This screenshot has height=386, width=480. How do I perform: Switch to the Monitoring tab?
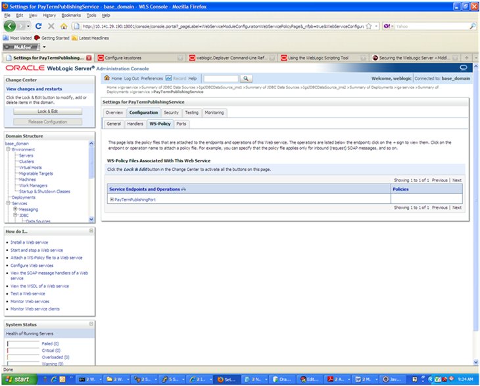tap(214, 112)
